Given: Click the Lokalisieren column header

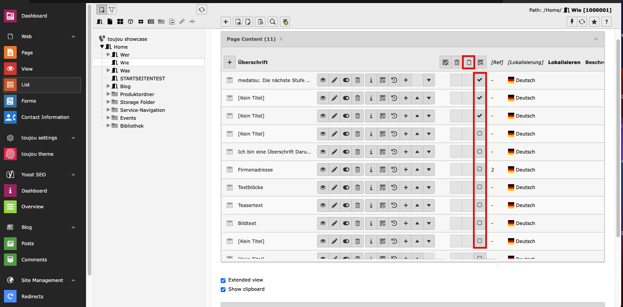Looking at the screenshot, I should [564, 62].
